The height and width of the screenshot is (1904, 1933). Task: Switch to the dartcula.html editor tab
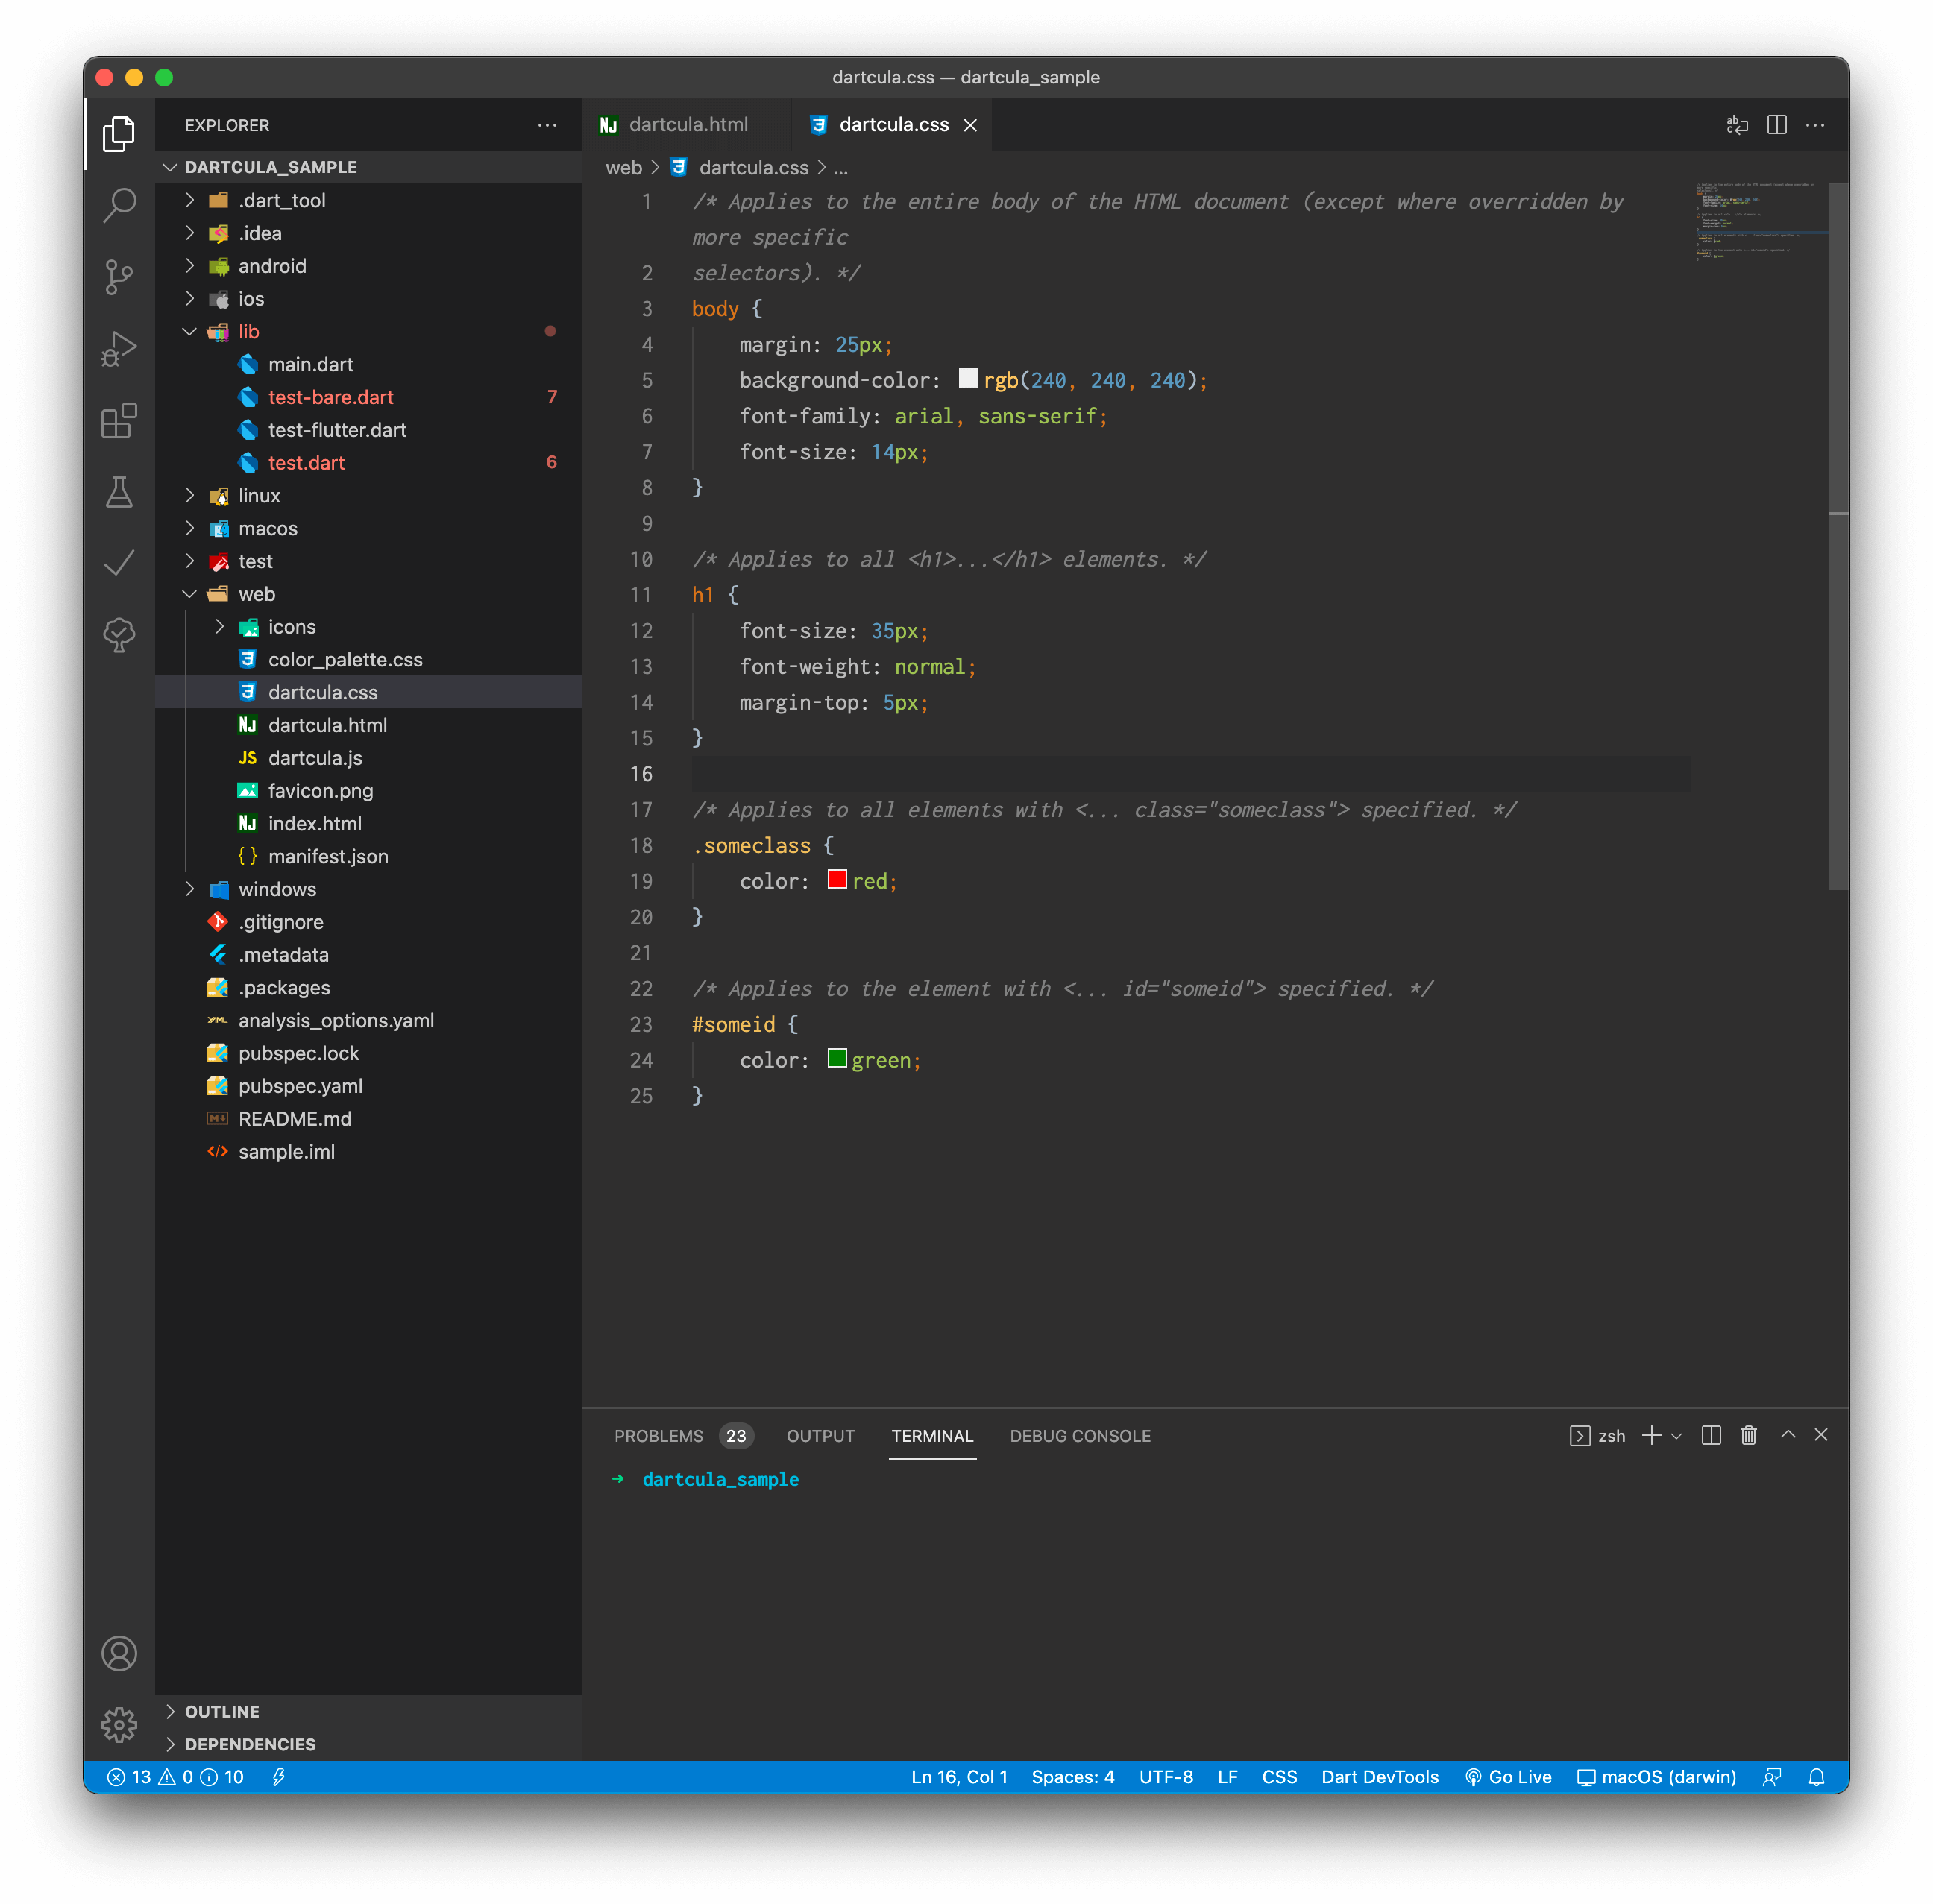(688, 125)
